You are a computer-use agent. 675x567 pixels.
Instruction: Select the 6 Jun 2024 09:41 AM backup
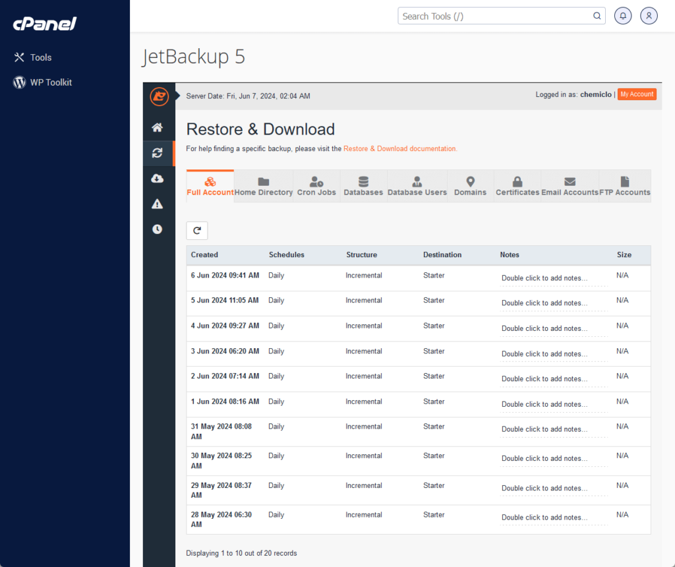coord(419,278)
